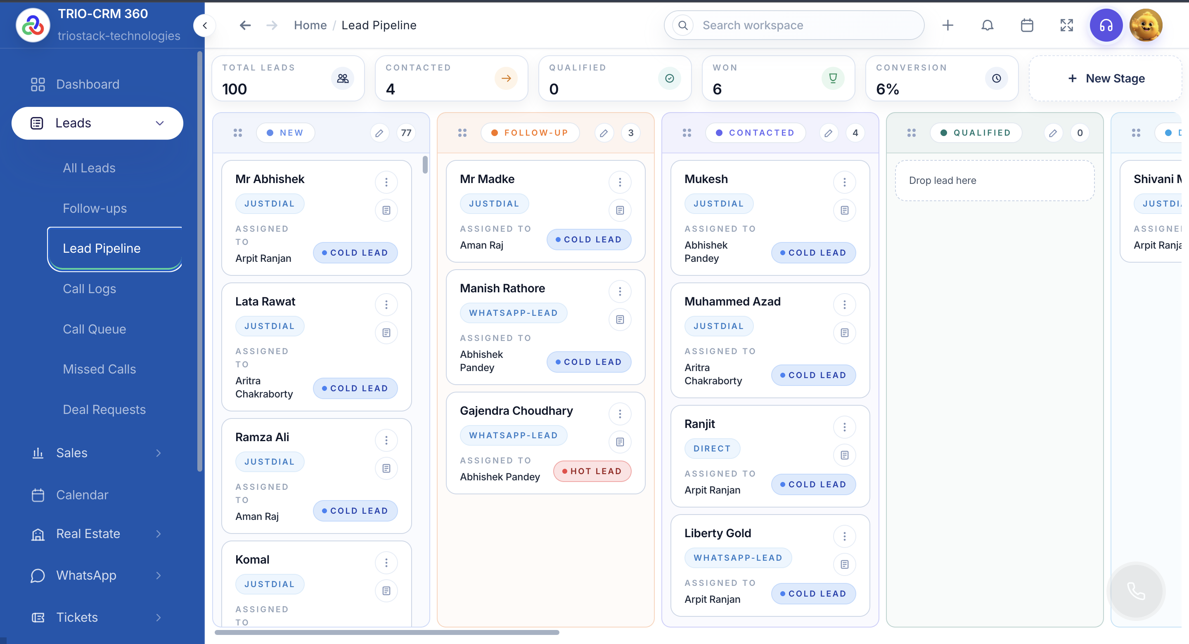Toggle fullscreen mode icon
Screen dimensions: 1189x644
point(1067,25)
